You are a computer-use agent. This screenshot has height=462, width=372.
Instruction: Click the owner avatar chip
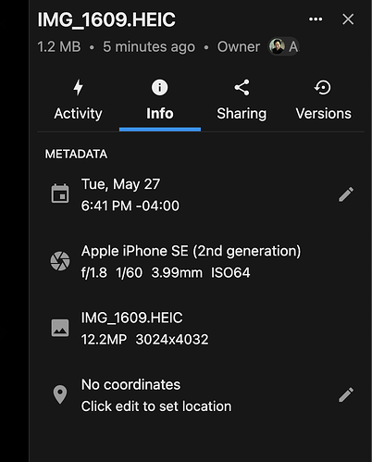pos(283,46)
